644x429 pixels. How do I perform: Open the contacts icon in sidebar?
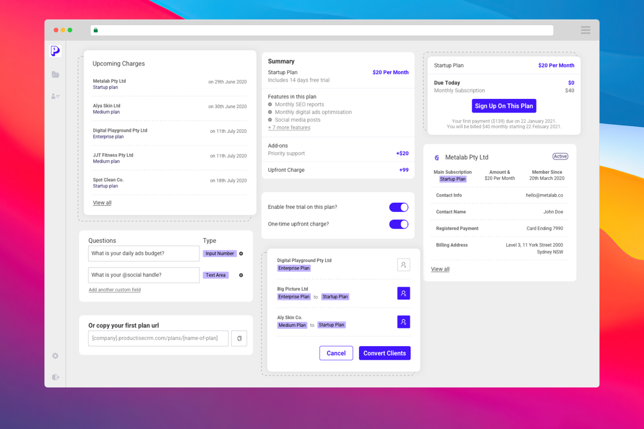pos(56,96)
